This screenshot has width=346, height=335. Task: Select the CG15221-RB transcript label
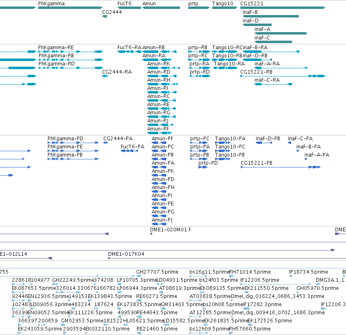coord(257,72)
